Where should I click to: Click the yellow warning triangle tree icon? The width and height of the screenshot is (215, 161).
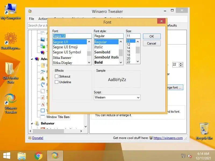[x=43, y=78]
